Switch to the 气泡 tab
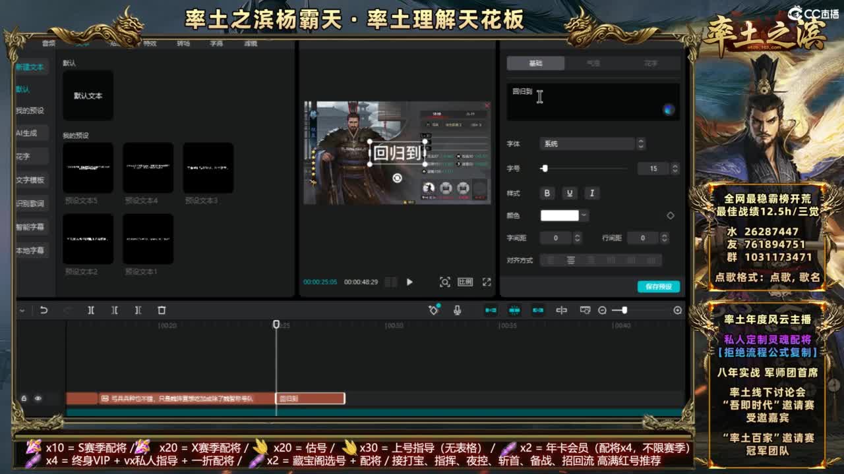Image resolution: width=844 pixels, height=474 pixels. tap(593, 63)
